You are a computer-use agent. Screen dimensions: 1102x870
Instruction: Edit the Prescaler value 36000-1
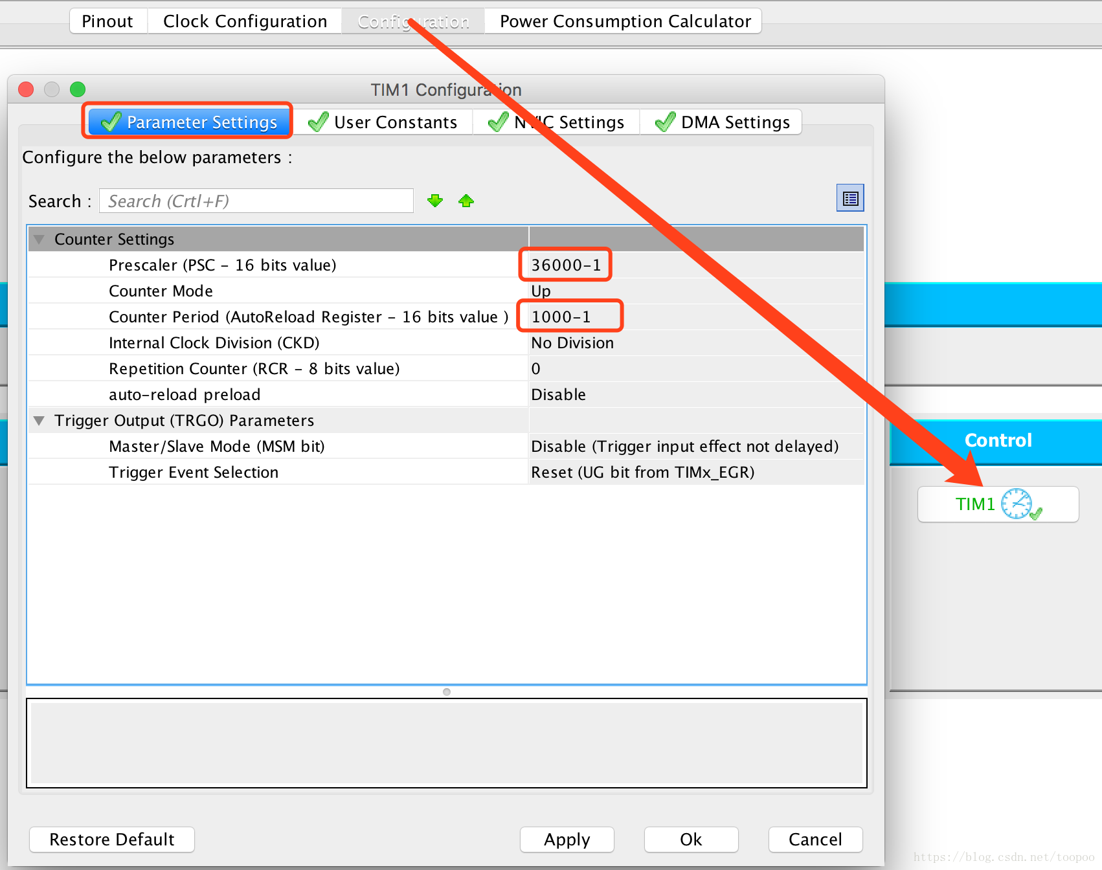tap(696, 265)
